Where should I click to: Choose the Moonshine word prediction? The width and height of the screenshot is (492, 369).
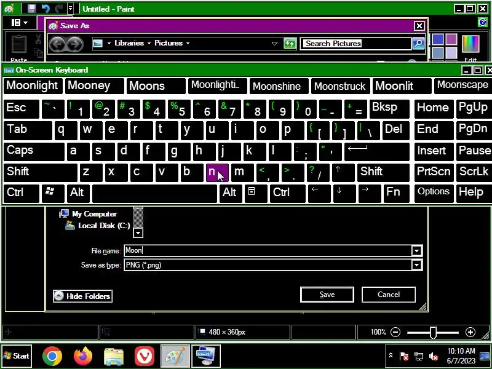pos(279,85)
